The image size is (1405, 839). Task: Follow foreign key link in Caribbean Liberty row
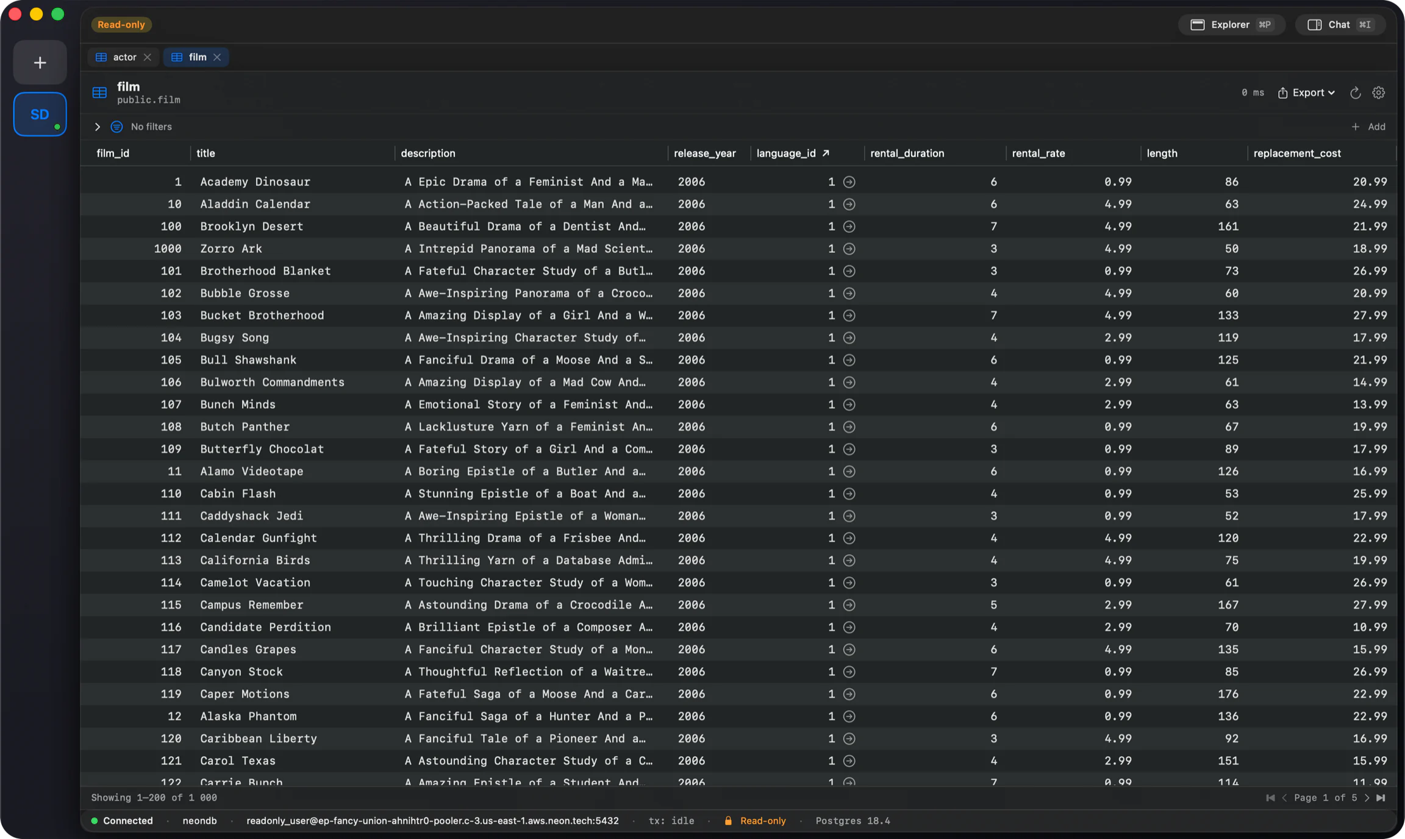tap(849, 738)
